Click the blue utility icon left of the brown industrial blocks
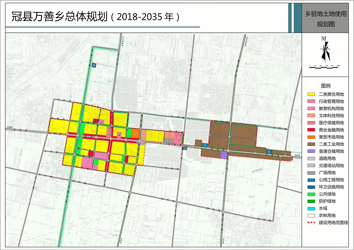The height and width of the screenshot is (250, 354). click(204, 145)
